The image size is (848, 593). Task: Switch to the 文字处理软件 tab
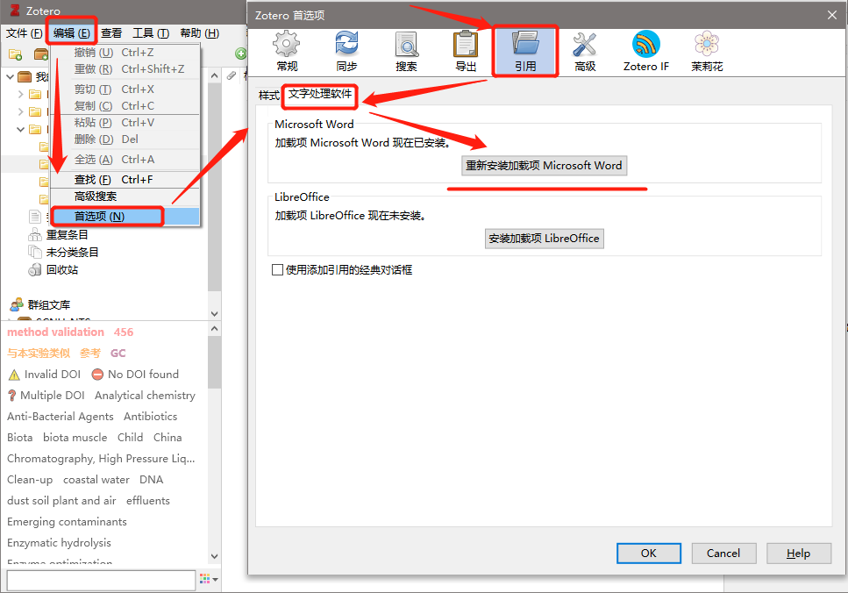pyautogui.click(x=319, y=94)
